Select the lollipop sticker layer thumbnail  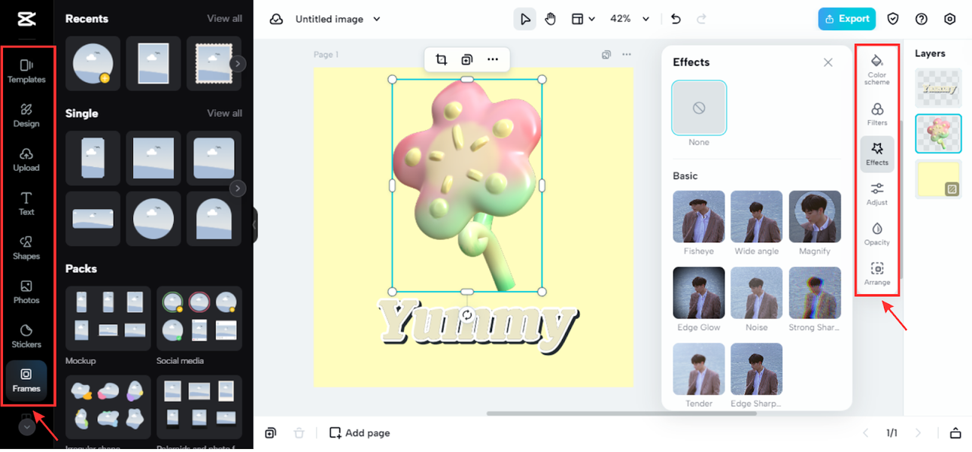pyautogui.click(x=939, y=134)
